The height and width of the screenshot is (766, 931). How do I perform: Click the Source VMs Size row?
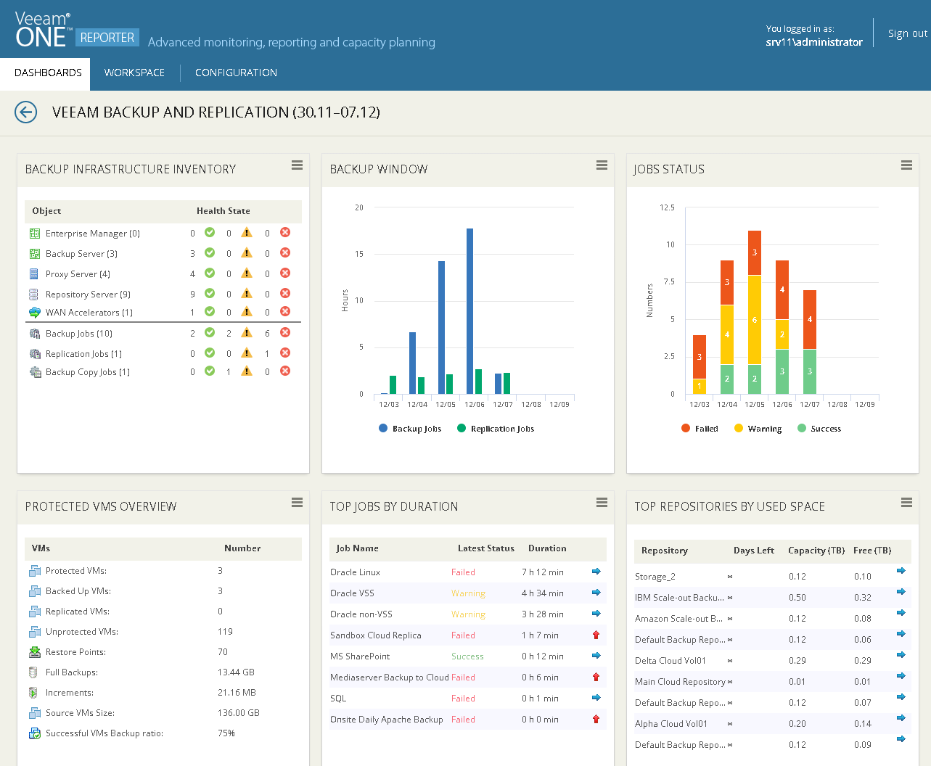pos(163,713)
